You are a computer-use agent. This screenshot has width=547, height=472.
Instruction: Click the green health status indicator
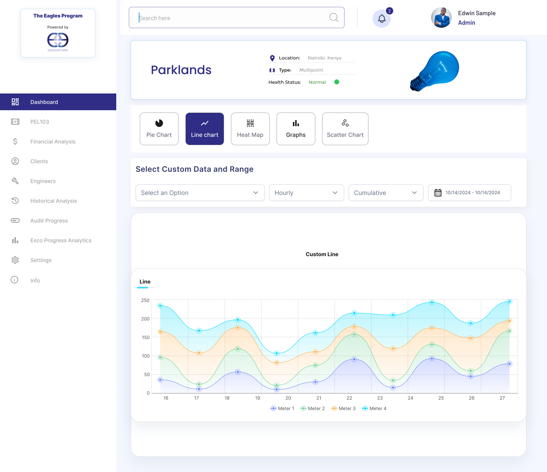click(337, 82)
